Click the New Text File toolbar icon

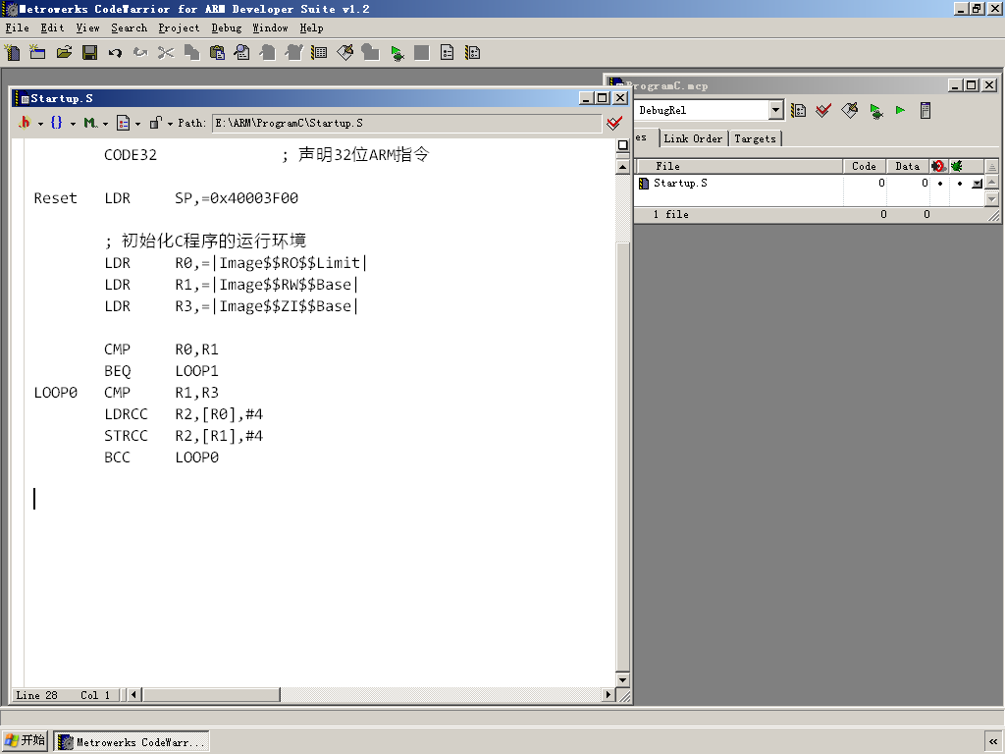pyautogui.click(x=12, y=53)
